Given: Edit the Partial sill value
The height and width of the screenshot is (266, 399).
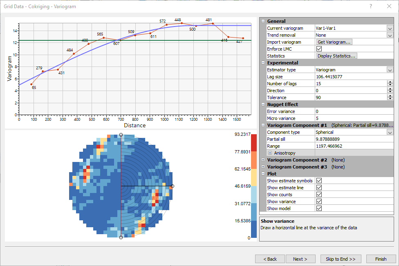Looking at the screenshot, I should click(354, 139).
